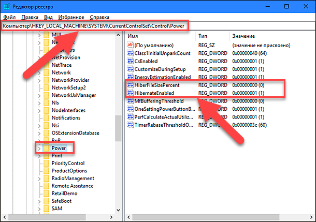Click the MfBufferingThreshold DWORD icon
This screenshot has width=316, height=222.
pos(130,101)
